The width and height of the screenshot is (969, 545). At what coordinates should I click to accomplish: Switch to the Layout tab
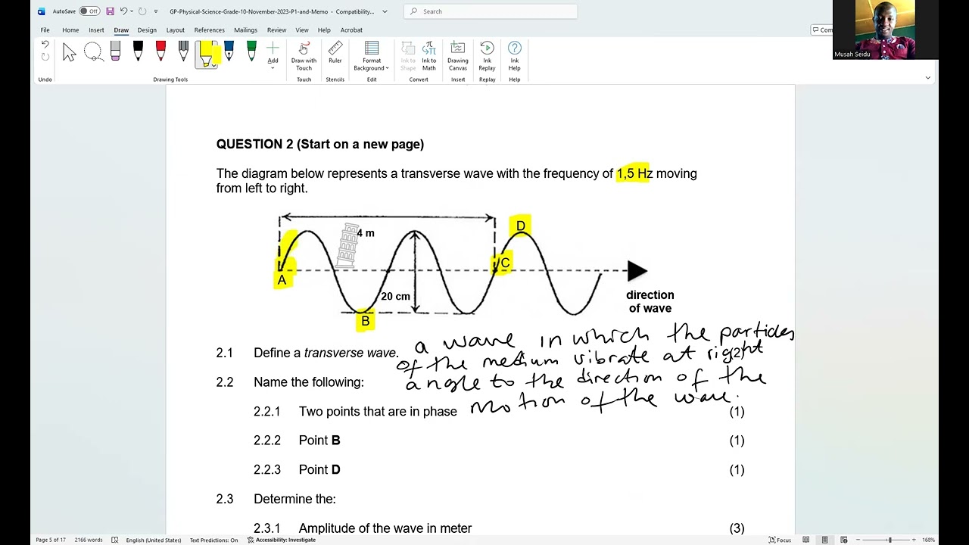pos(176,30)
